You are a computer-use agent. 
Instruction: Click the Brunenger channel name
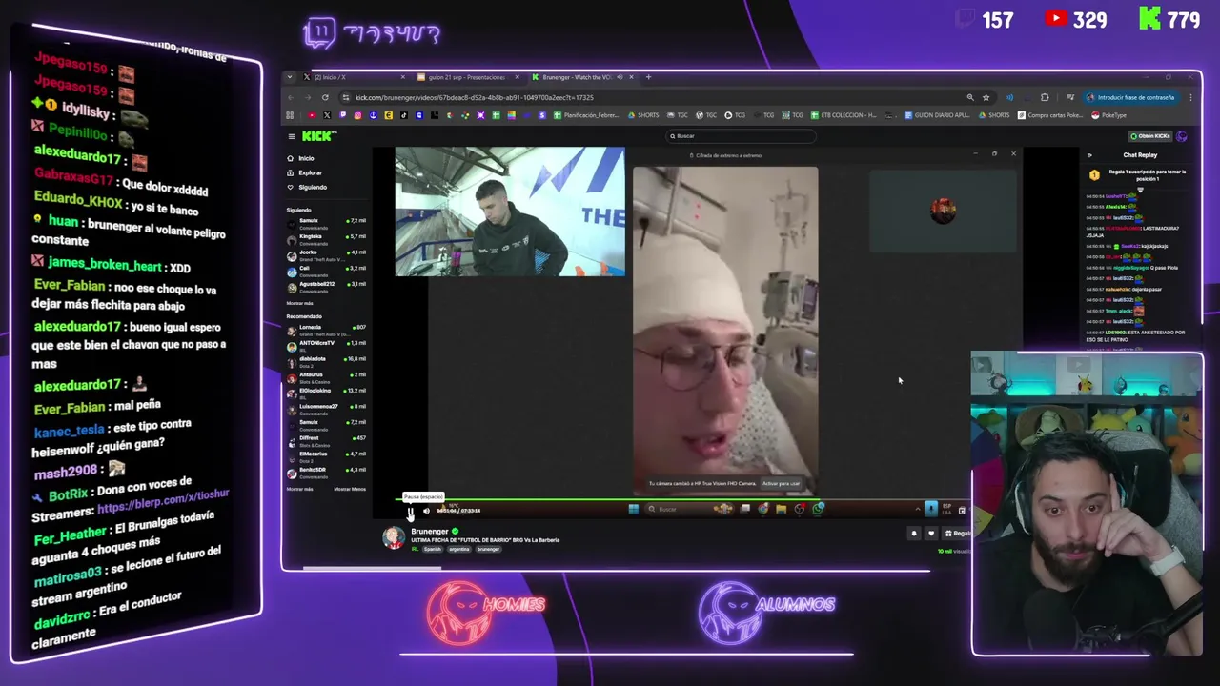tap(430, 531)
